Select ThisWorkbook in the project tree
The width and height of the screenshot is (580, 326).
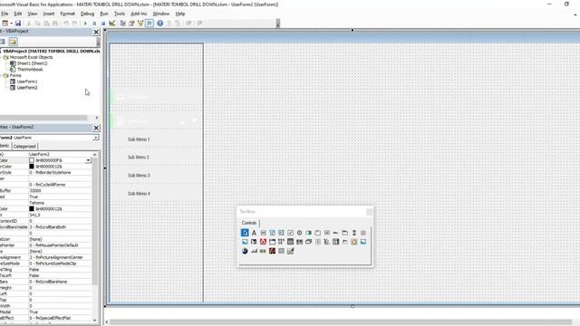point(30,70)
